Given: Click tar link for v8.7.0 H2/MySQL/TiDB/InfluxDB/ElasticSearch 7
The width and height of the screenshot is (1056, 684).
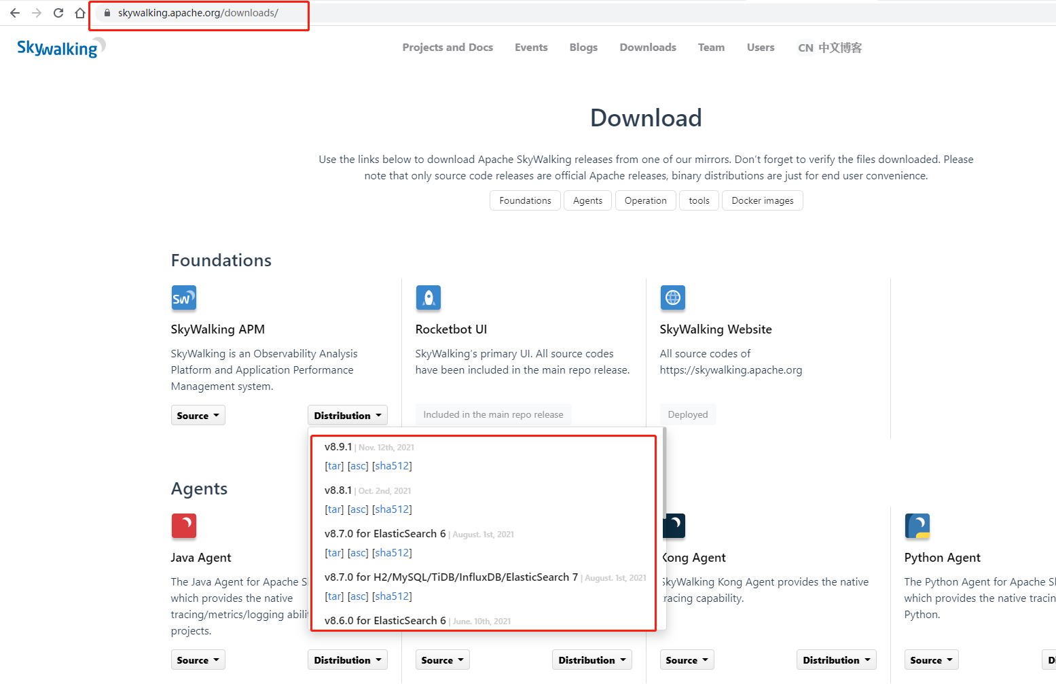Looking at the screenshot, I should [334, 596].
